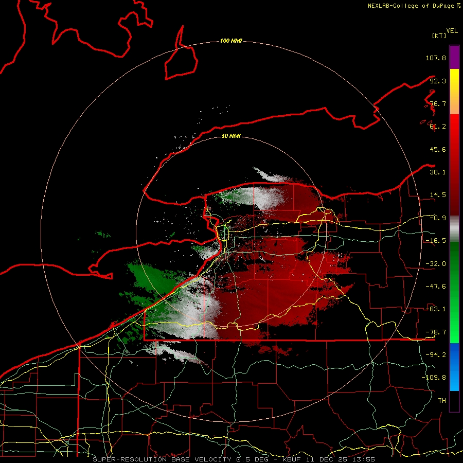Click the -63.1 legend value

pyautogui.click(x=436, y=309)
